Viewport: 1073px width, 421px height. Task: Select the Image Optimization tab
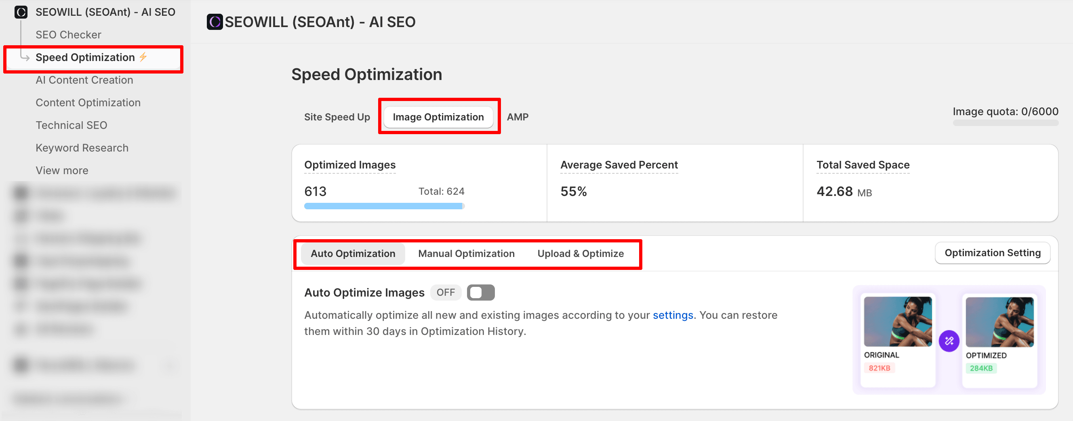(x=438, y=117)
